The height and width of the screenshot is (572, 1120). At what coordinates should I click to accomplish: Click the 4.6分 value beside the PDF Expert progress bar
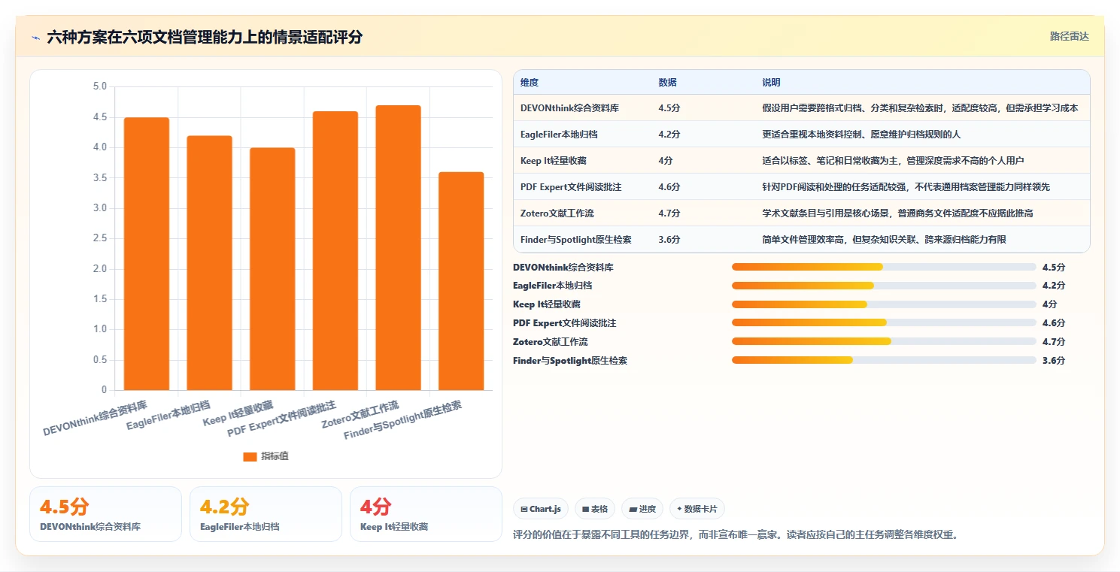[x=1054, y=323]
